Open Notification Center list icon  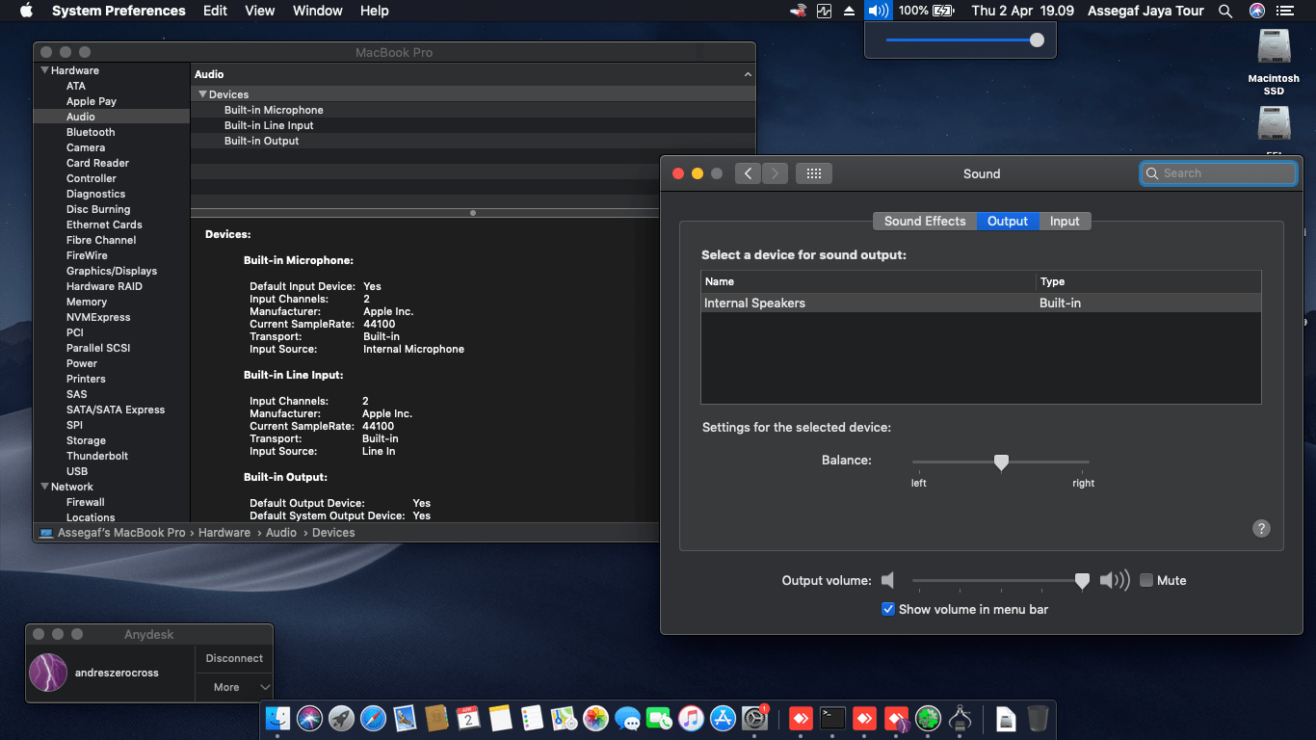tap(1284, 11)
